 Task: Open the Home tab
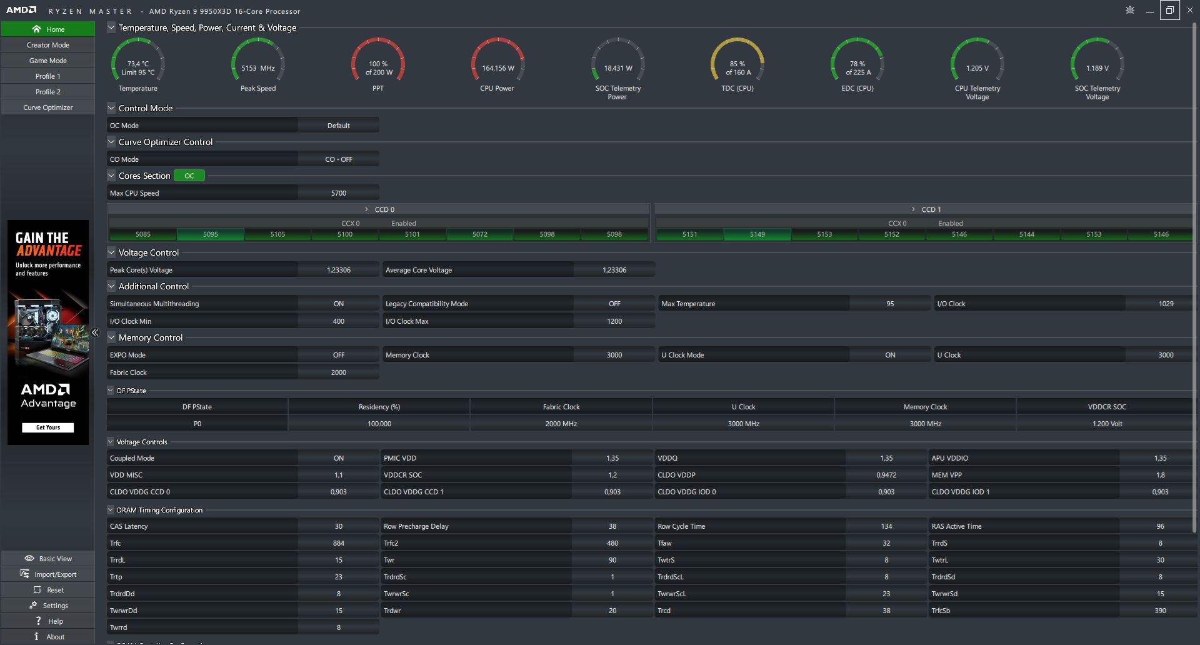coord(48,29)
